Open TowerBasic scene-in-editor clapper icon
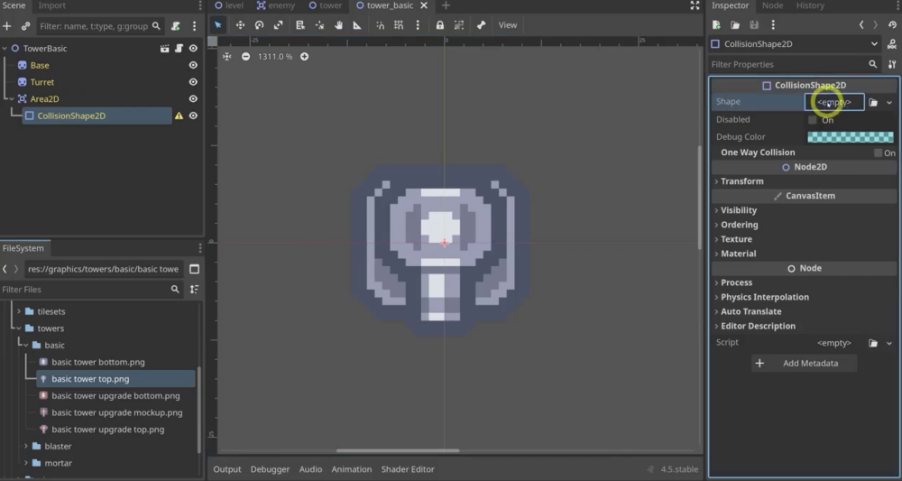This screenshot has height=481, width=902. [x=164, y=49]
